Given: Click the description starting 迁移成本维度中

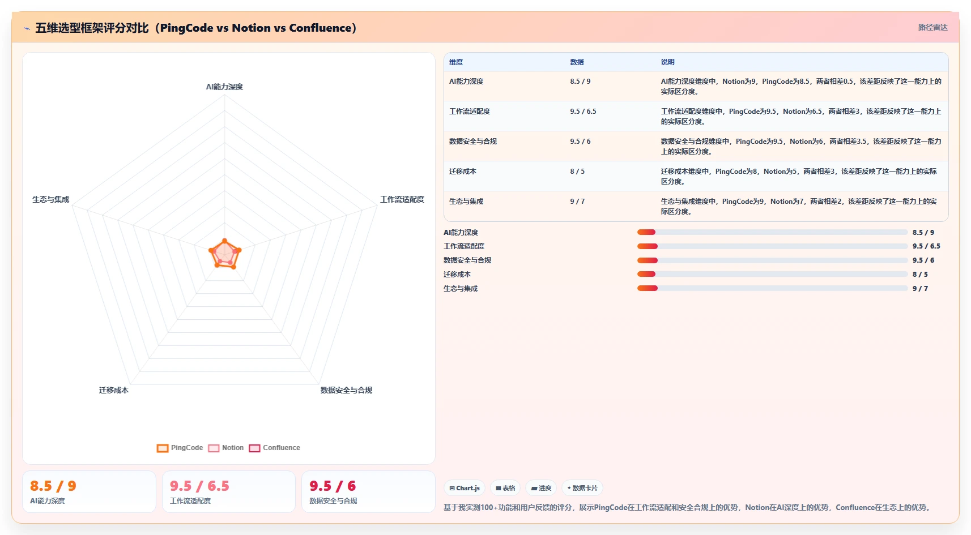Looking at the screenshot, I should point(799,177).
